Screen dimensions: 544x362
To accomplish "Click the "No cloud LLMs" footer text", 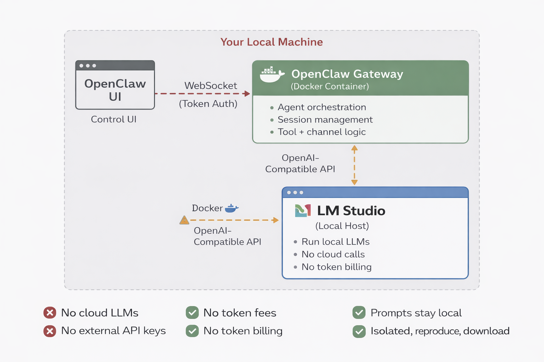I will (x=100, y=313).
